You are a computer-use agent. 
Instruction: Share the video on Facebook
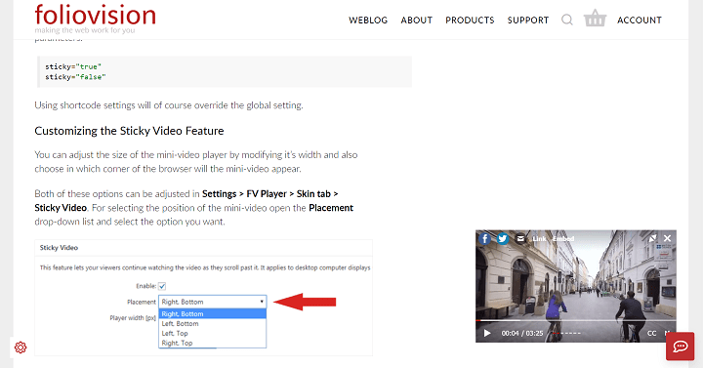[484, 238]
